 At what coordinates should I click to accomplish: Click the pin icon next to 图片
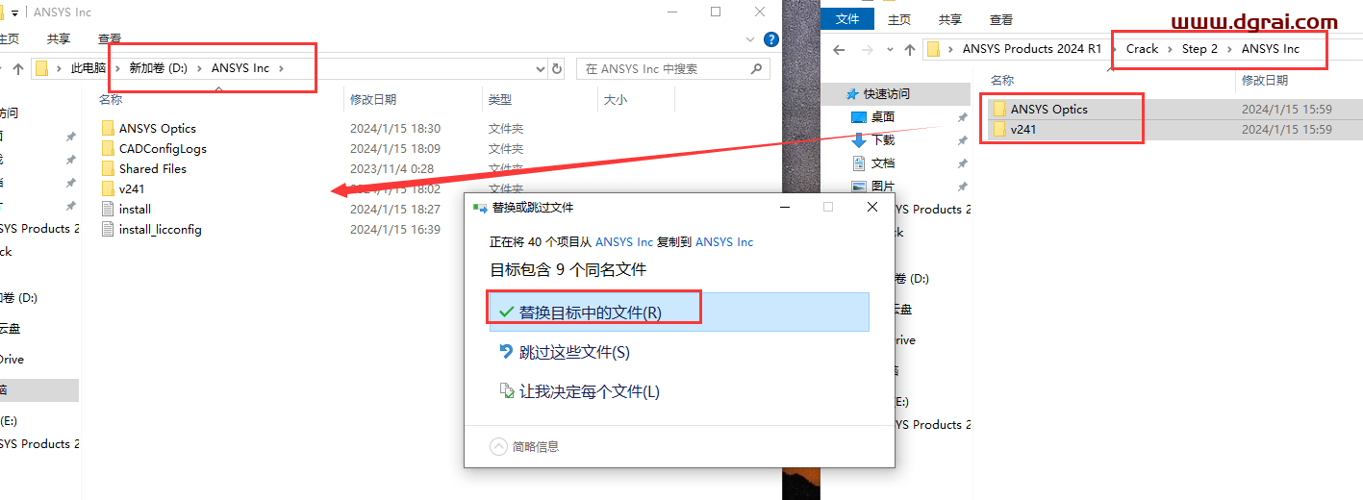point(962,187)
